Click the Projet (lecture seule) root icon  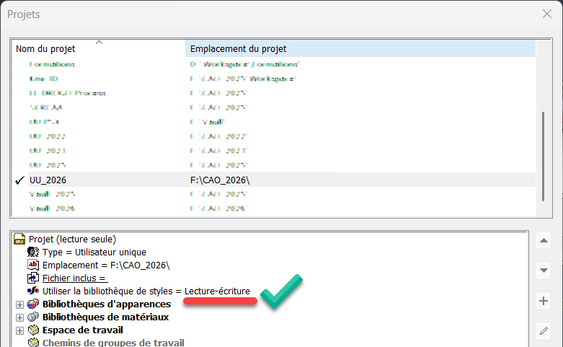(x=20, y=239)
